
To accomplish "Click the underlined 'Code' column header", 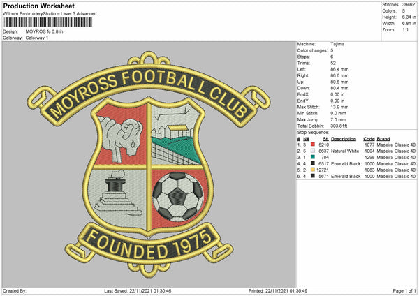I will (x=369, y=139).
